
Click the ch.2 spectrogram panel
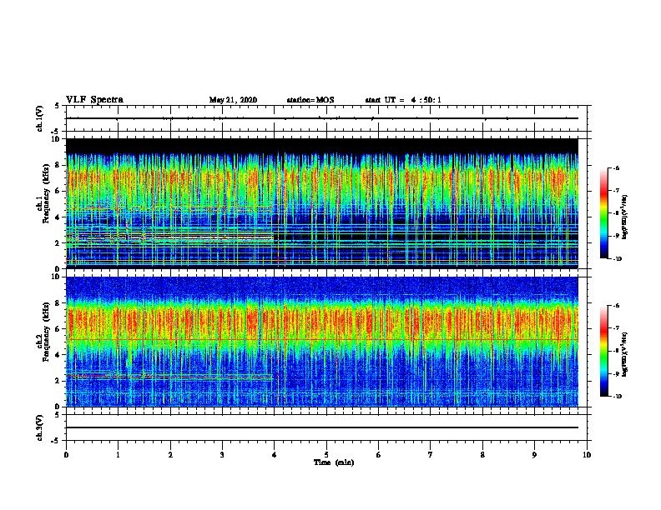pos(322,342)
